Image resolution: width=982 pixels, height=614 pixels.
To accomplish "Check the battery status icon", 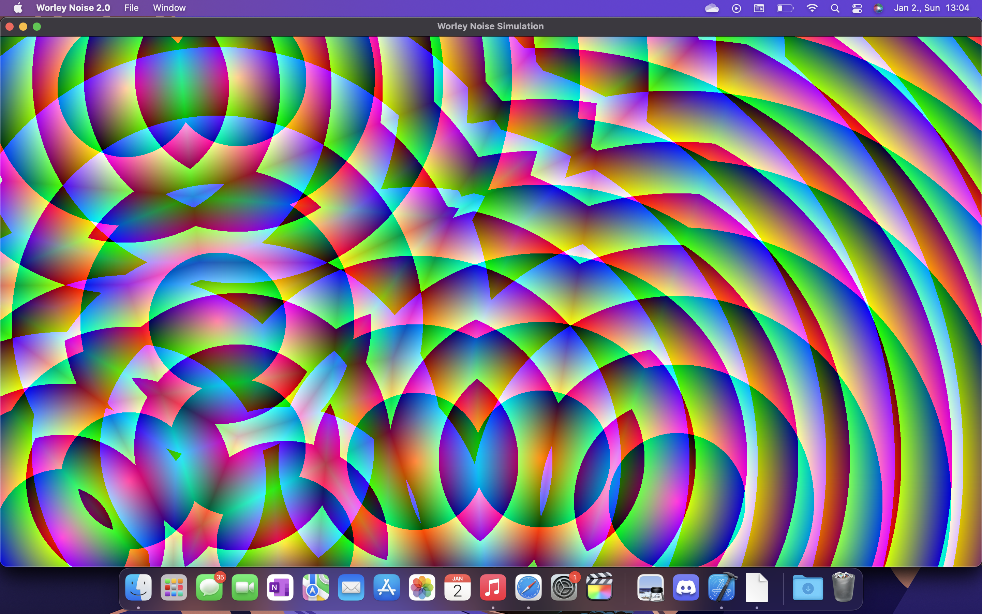I will tap(785, 8).
